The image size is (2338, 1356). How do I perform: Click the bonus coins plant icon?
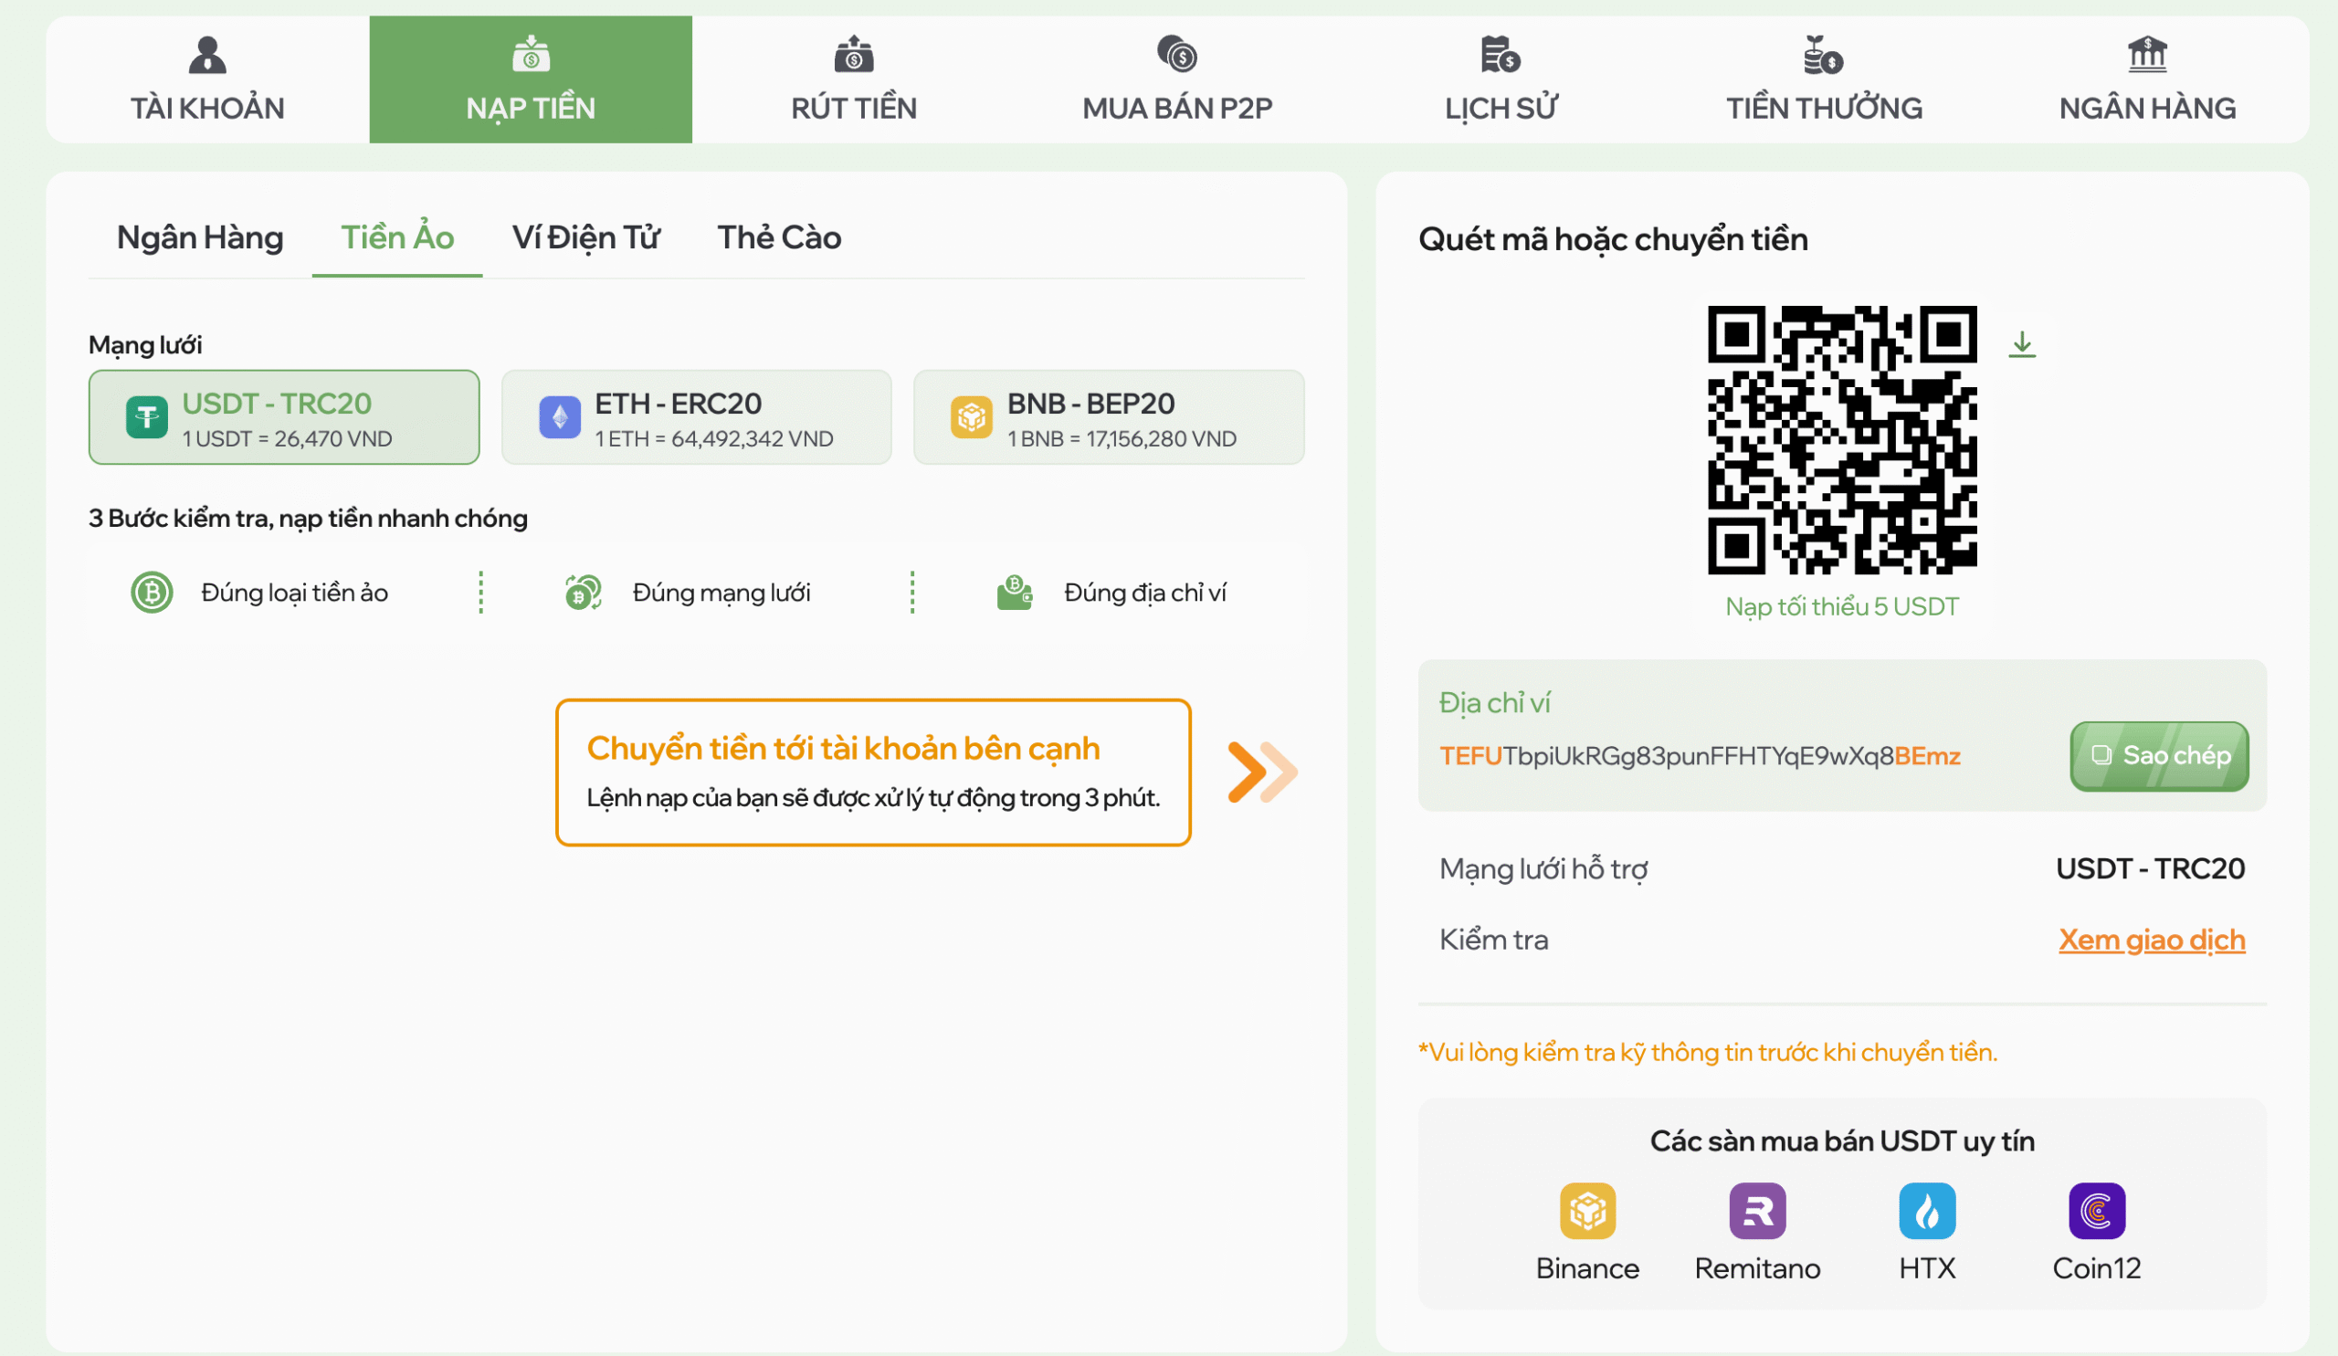[1823, 54]
